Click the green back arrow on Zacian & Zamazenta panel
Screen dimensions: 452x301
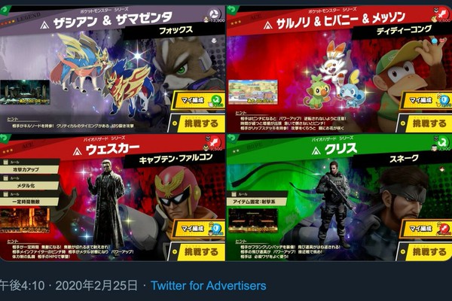[5, 11]
